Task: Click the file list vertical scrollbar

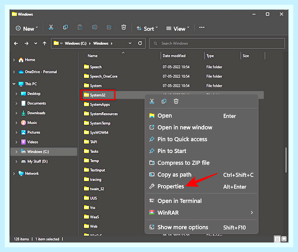Action: tap(286, 160)
